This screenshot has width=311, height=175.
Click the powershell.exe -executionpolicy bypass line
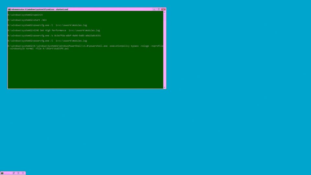tap(86, 46)
